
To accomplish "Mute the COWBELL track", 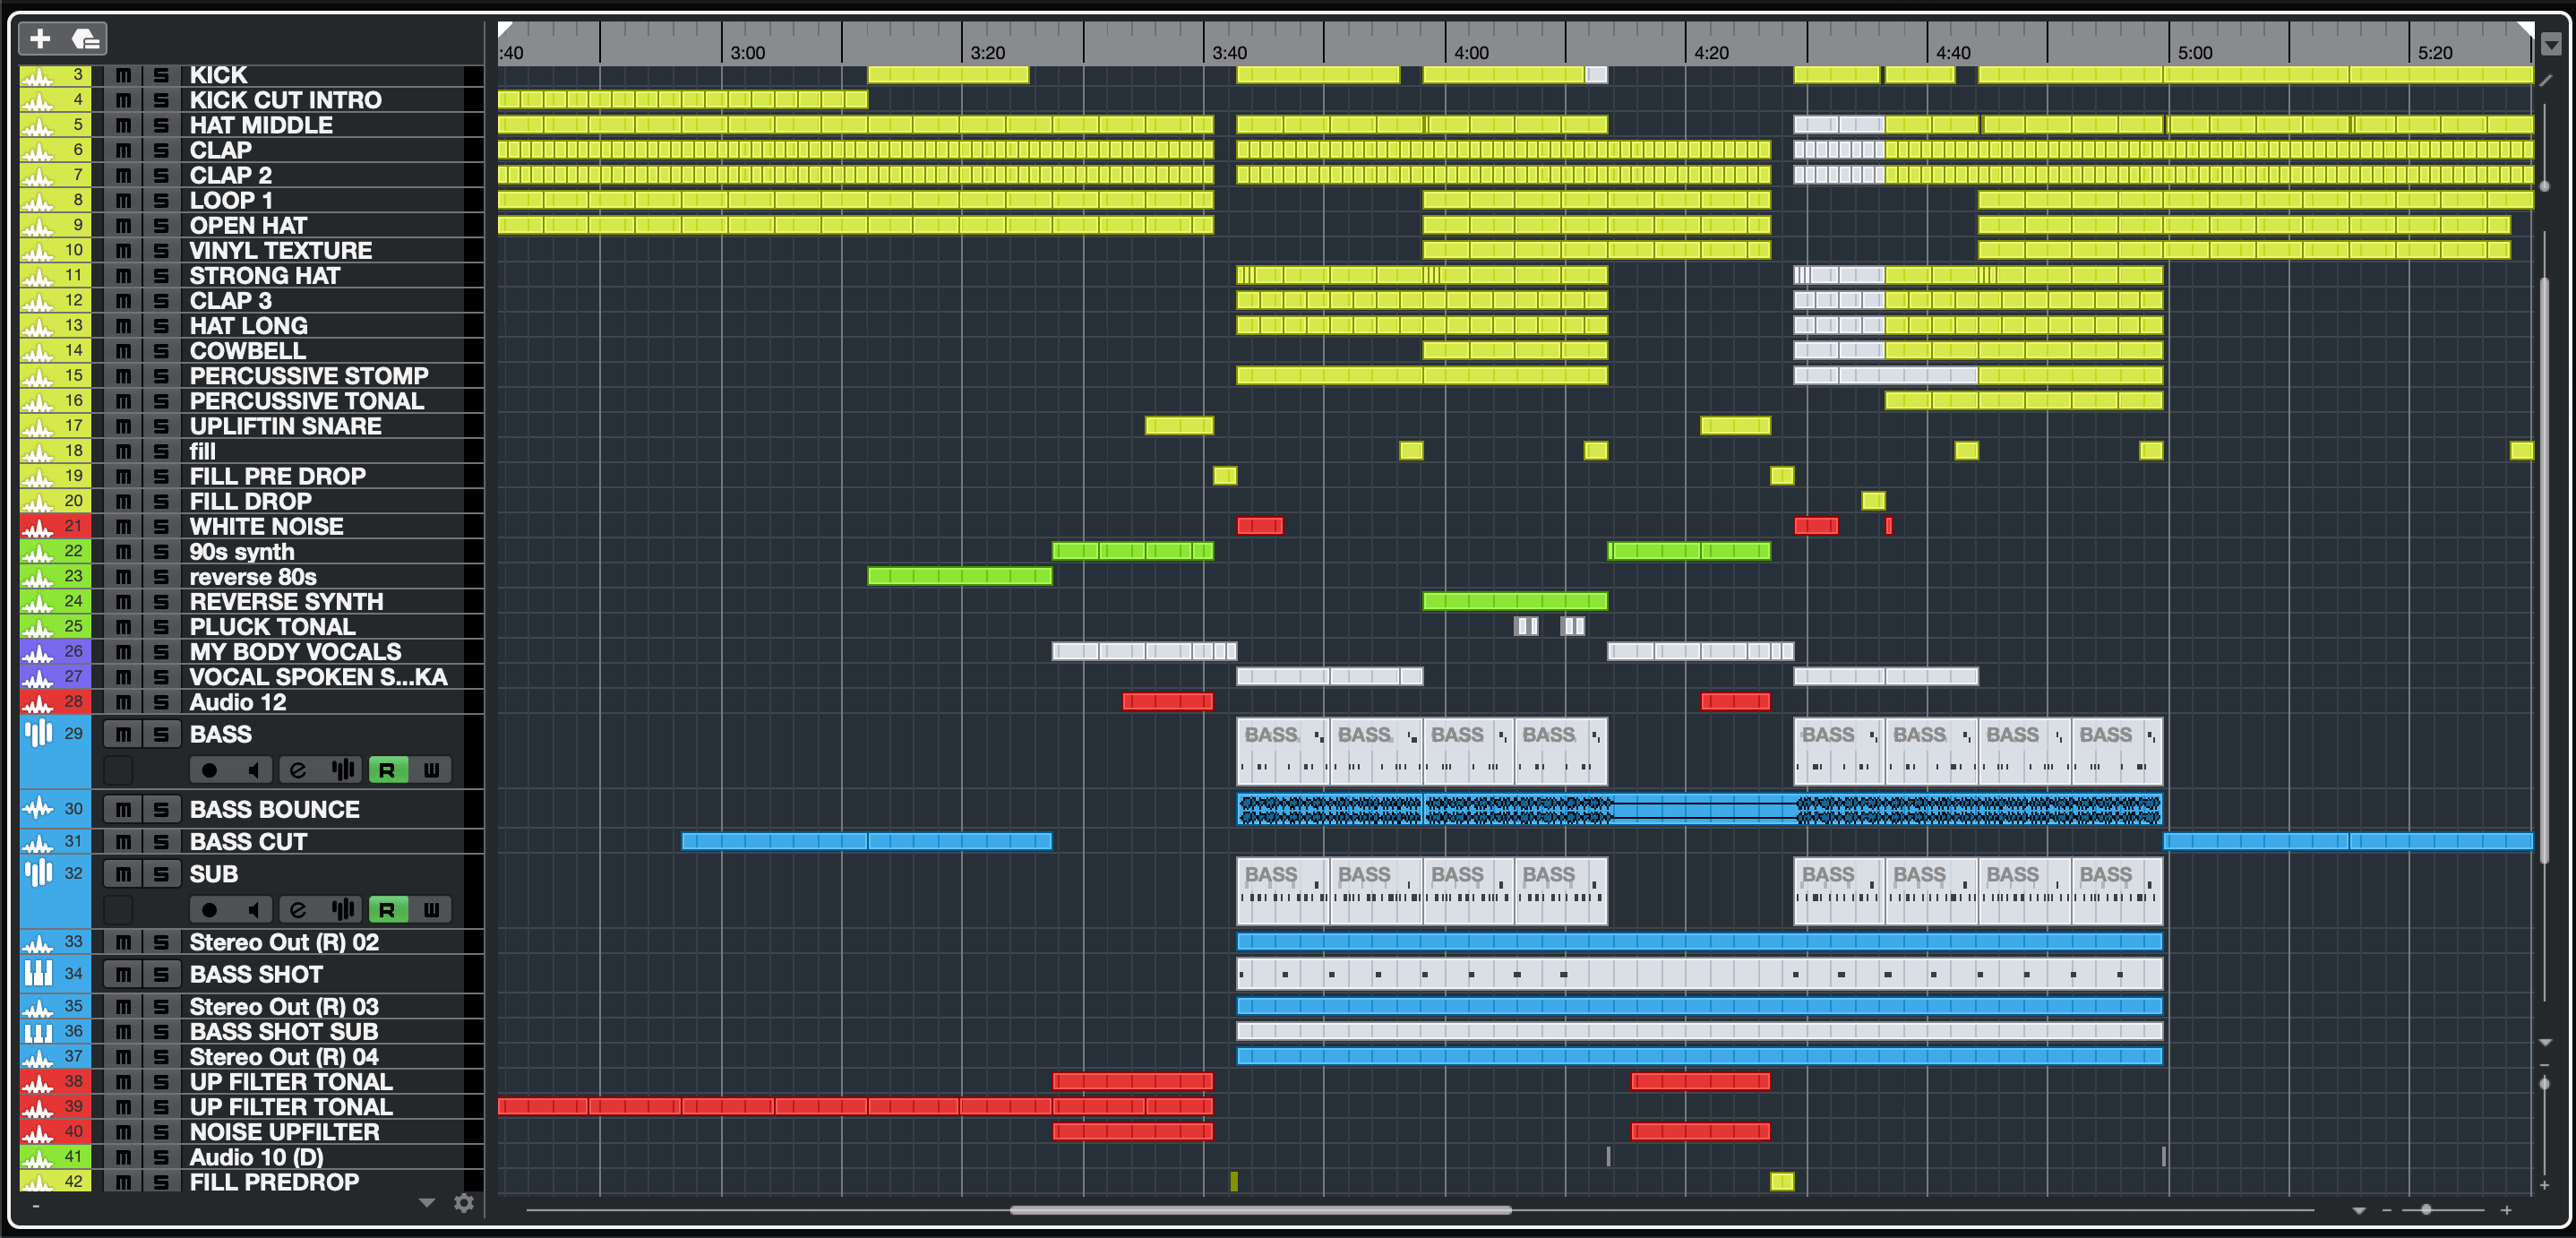I will click(x=123, y=351).
